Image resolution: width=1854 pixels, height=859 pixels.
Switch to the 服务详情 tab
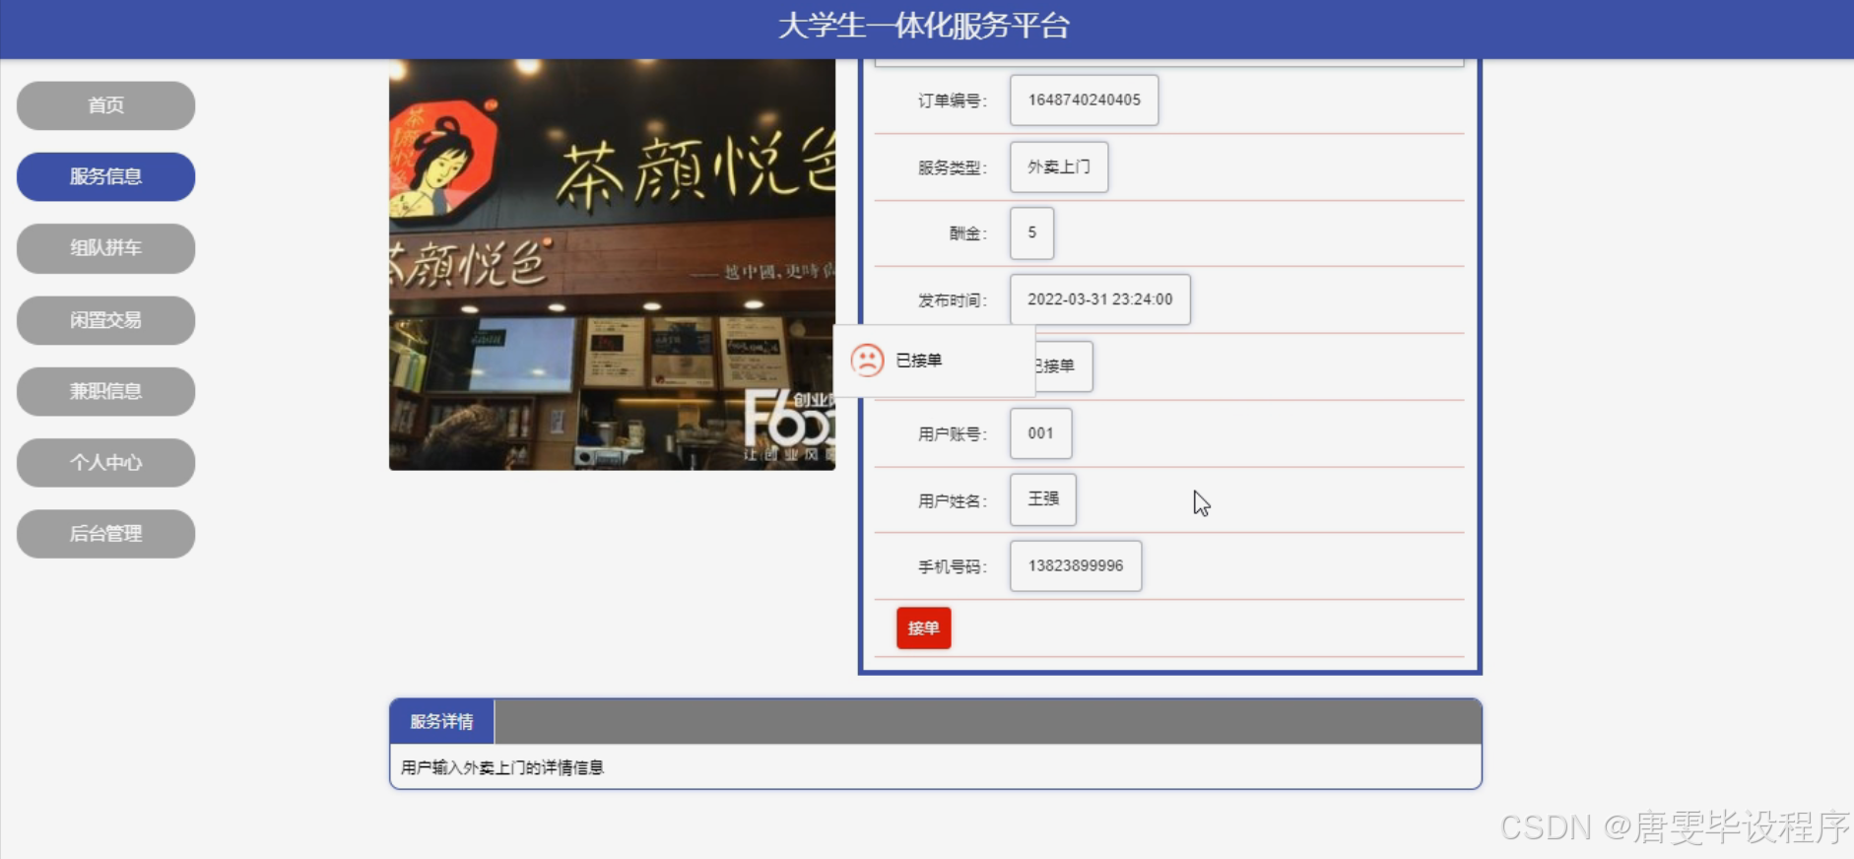click(441, 721)
